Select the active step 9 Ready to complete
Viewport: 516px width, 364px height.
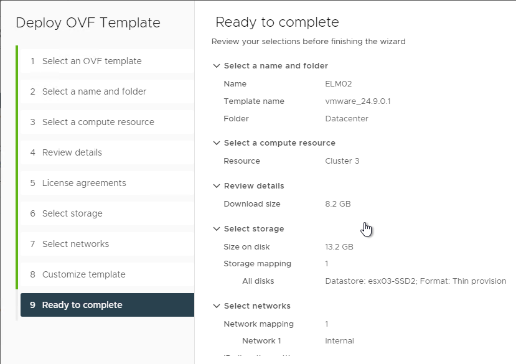pos(107,305)
